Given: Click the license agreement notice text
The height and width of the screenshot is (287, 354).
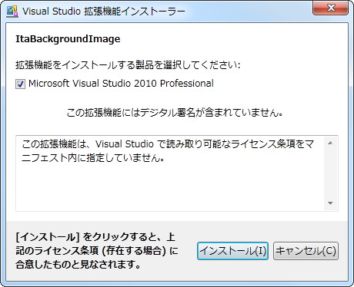Looking at the screenshot, I should pyautogui.click(x=97, y=251).
